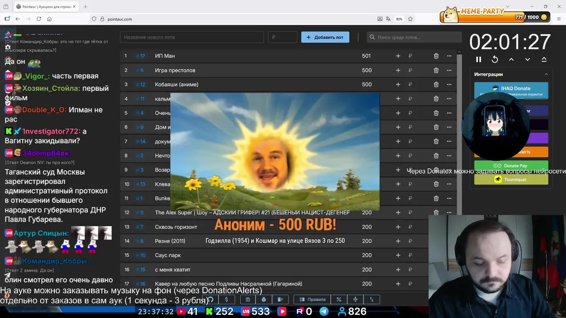This screenshot has height=318, width=566.
Task: Click the percent toolbar button
Action: 339,299
